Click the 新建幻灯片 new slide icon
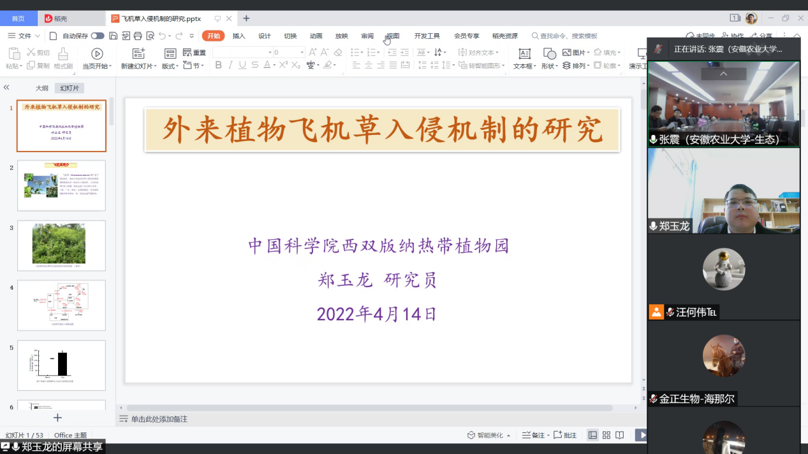 pos(138,53)
